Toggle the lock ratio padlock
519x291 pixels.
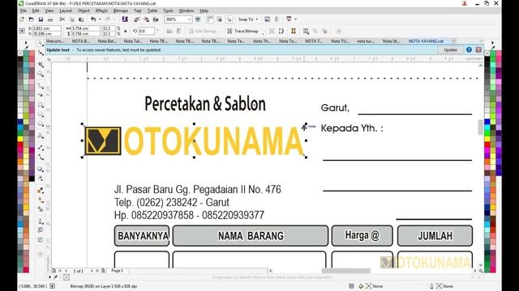tap(126, 31)
